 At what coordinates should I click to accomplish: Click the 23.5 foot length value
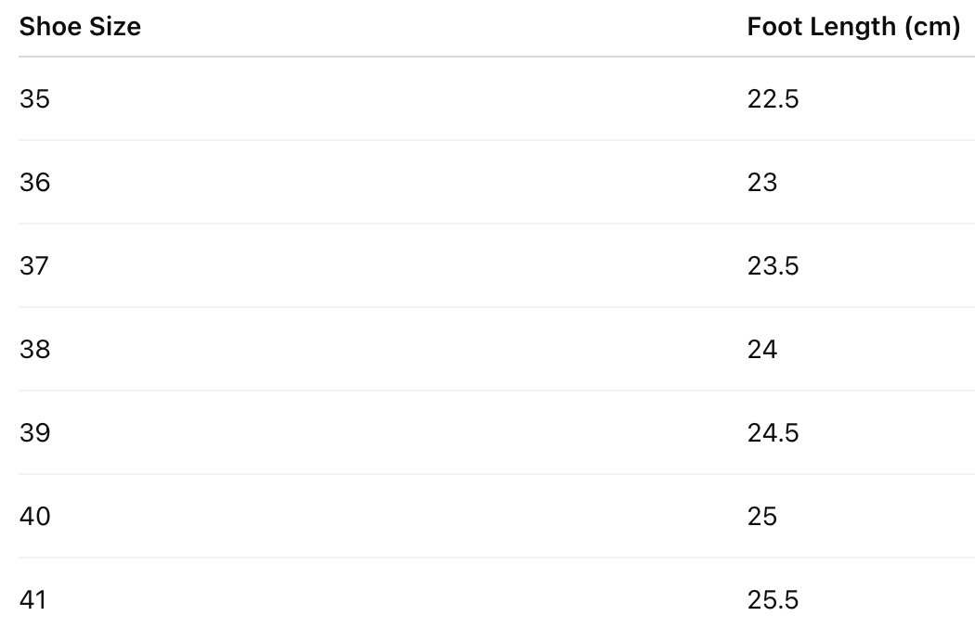(x=773, y=265)
